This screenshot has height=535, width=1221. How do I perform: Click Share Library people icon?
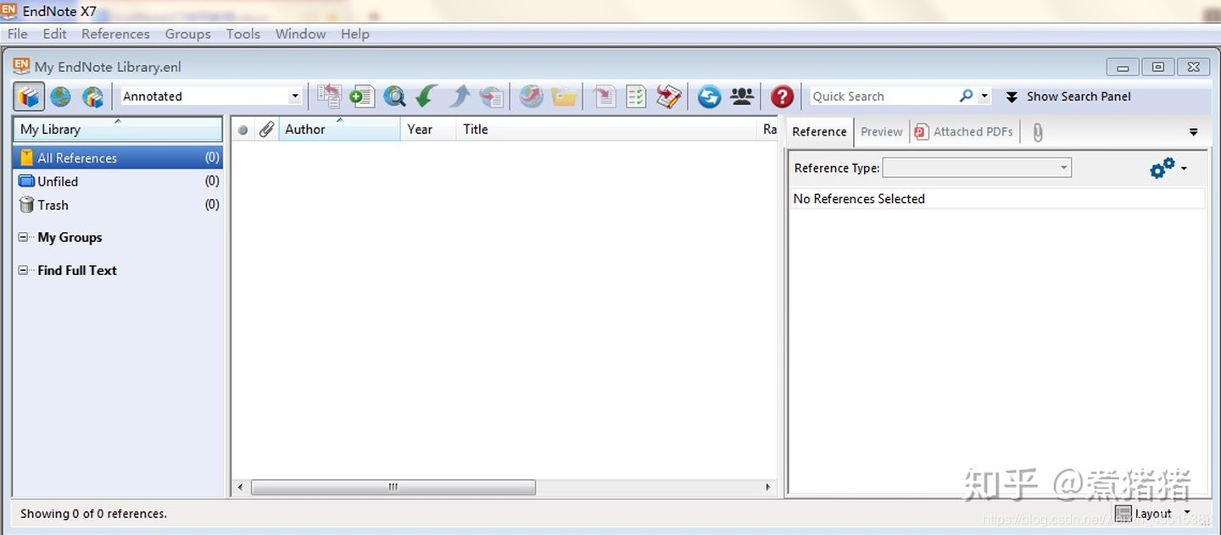pyautogui.click(x=742, y=97)
